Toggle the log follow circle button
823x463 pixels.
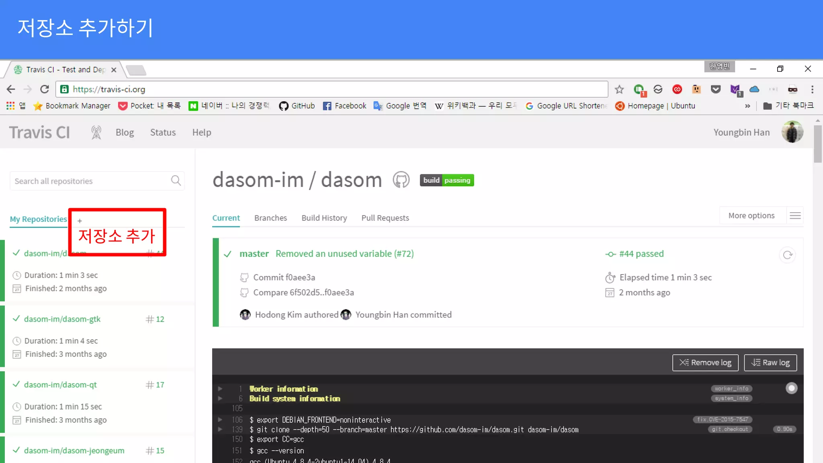791,388
